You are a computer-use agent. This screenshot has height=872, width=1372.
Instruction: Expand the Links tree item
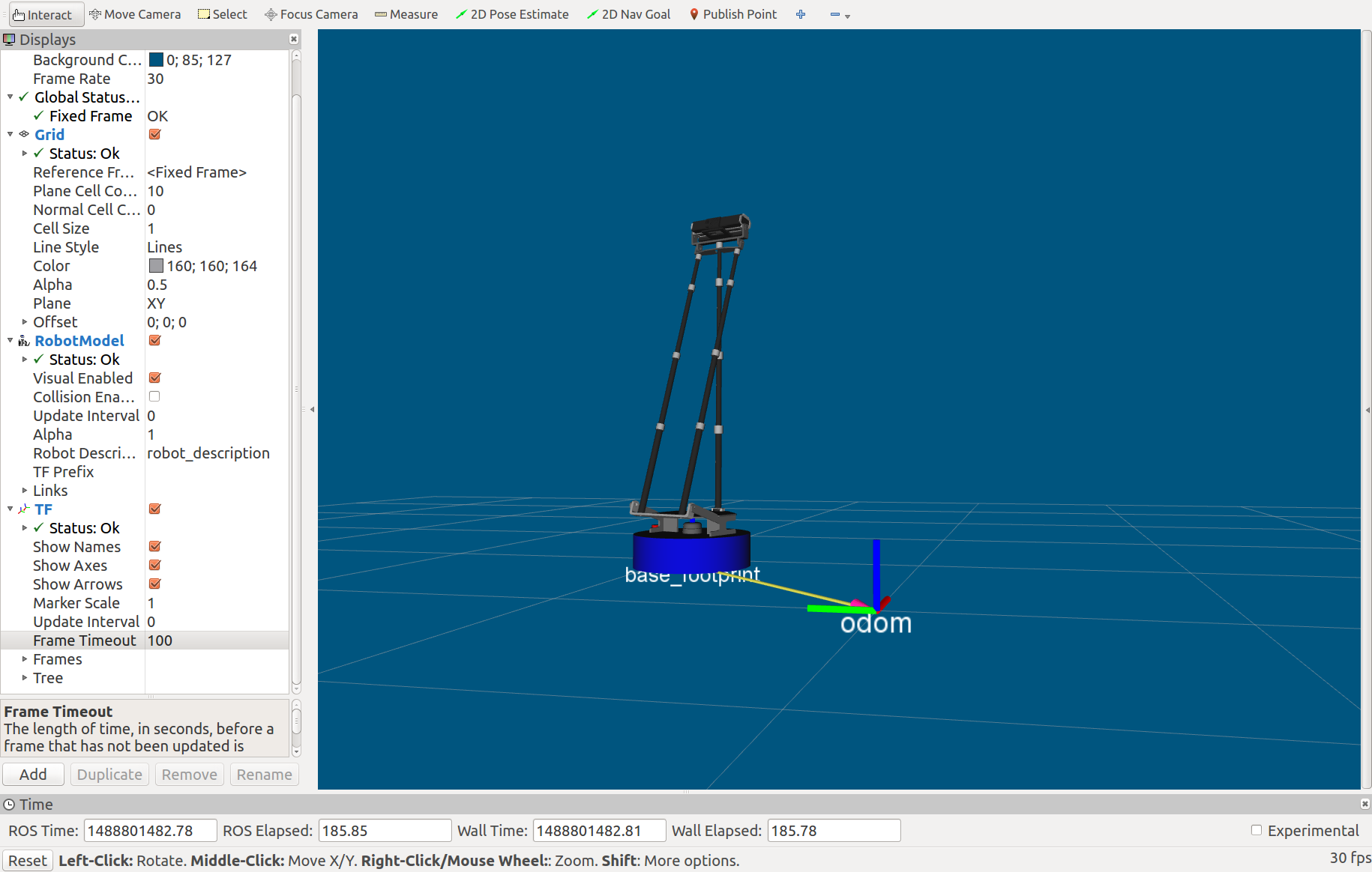tap(25, 491)
